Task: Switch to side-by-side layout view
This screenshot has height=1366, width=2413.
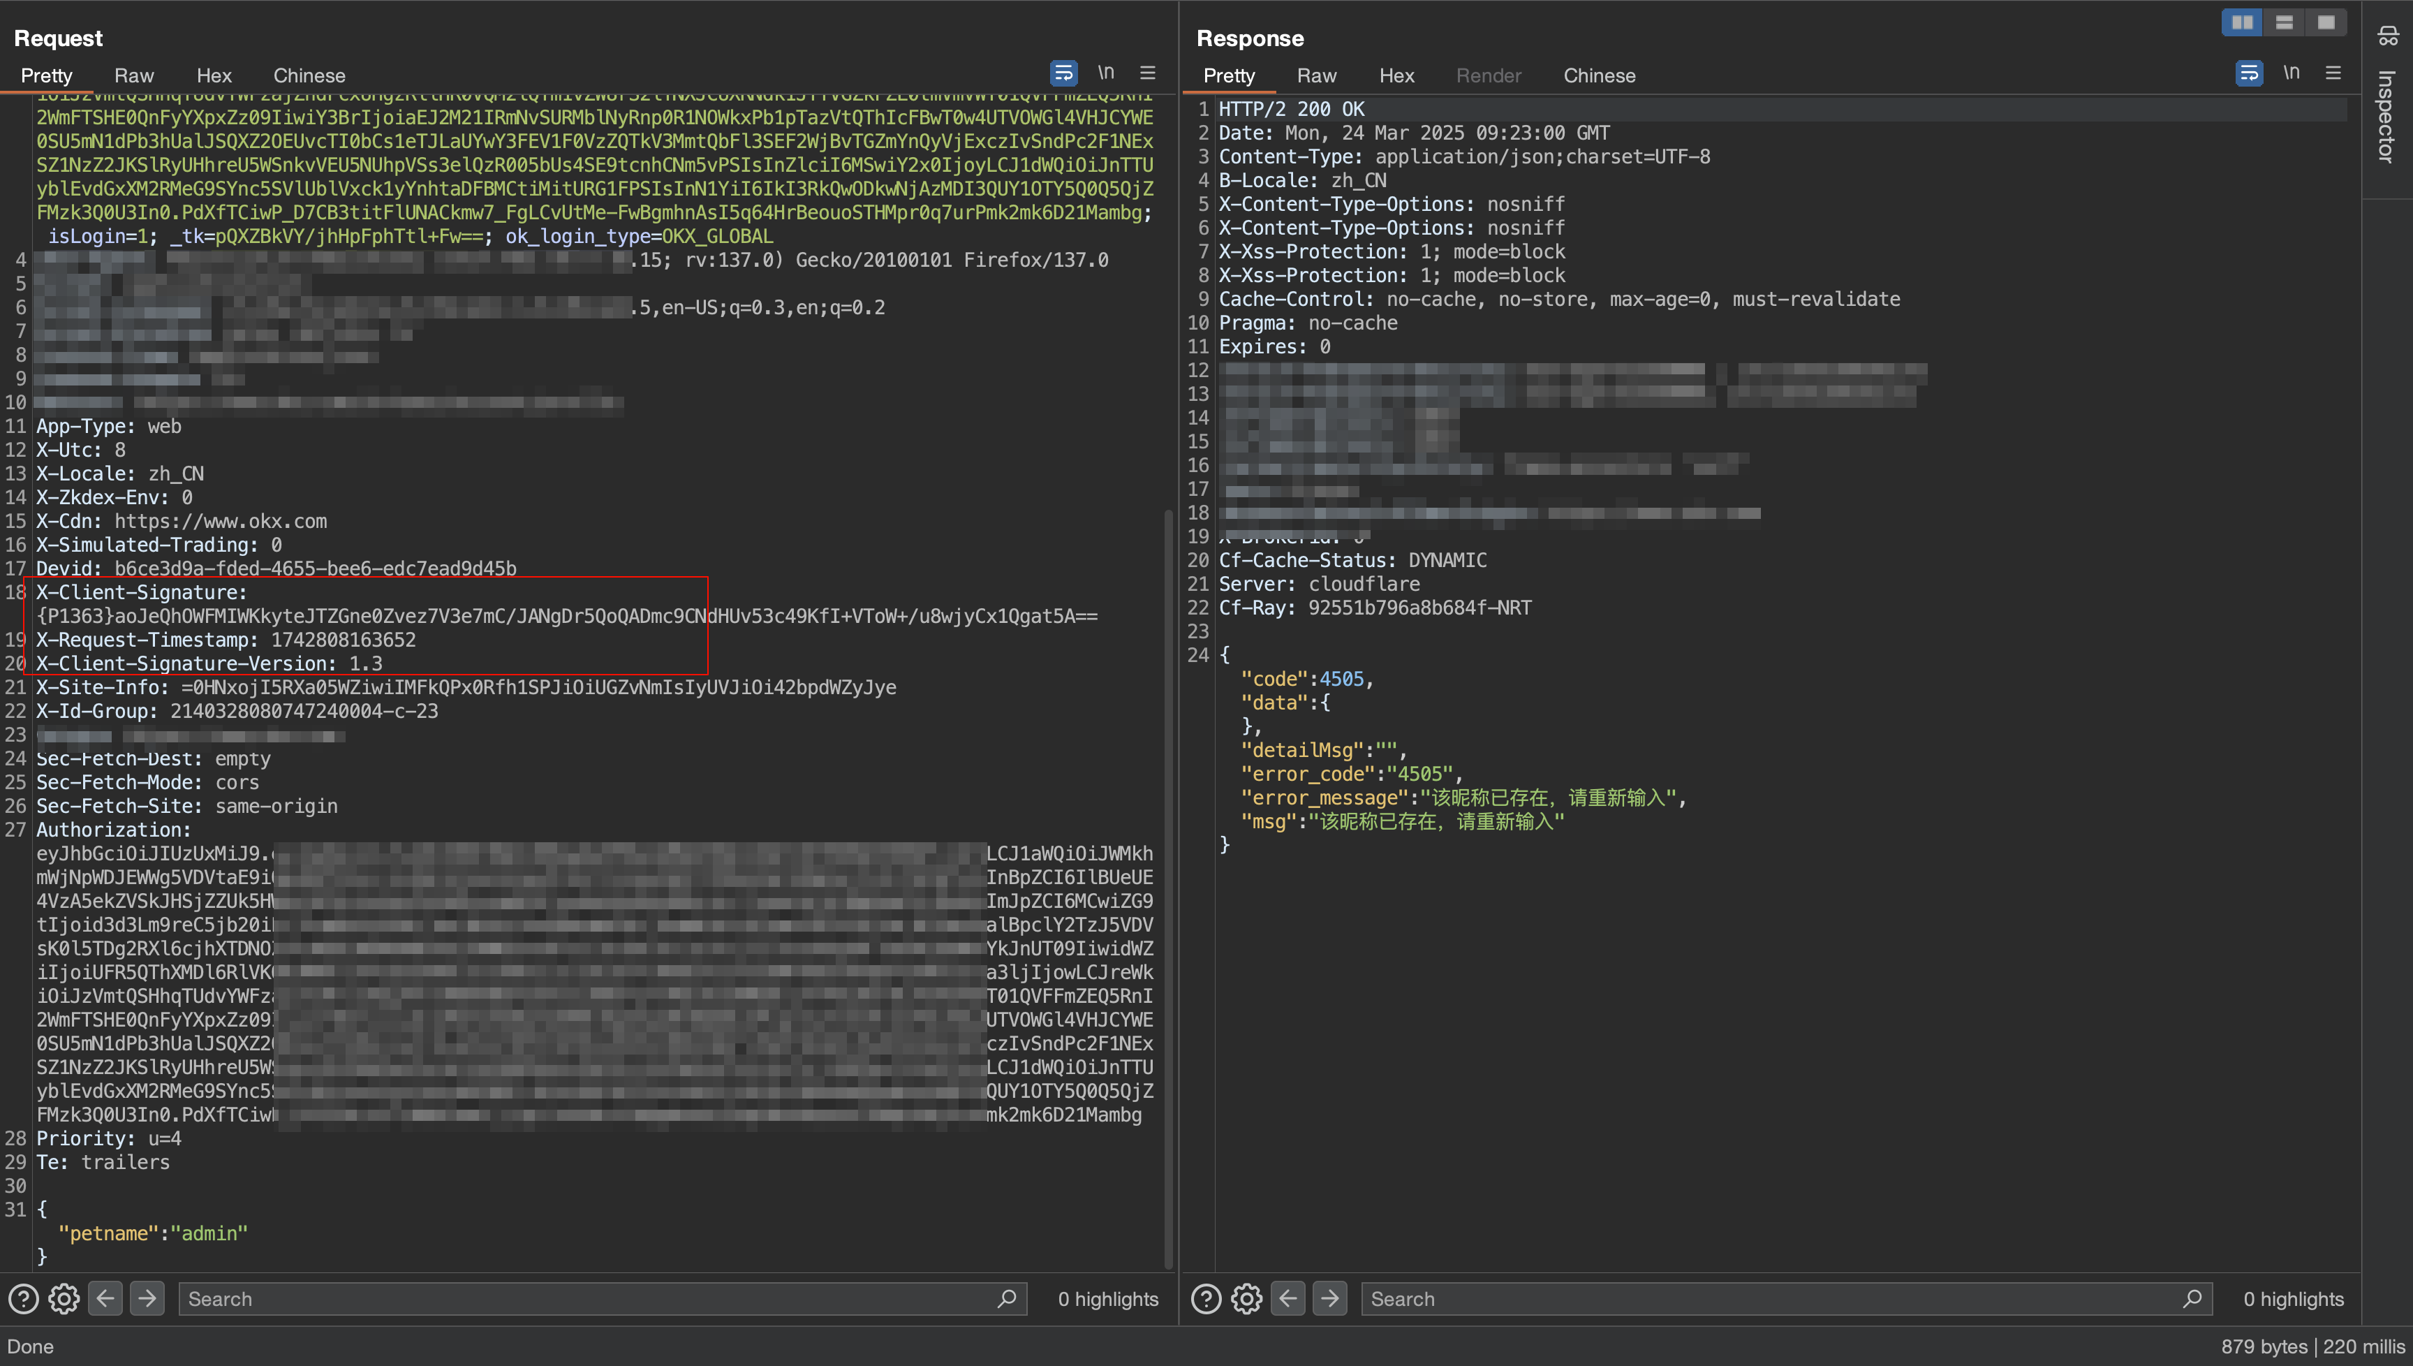Action: coord(2243,22)
